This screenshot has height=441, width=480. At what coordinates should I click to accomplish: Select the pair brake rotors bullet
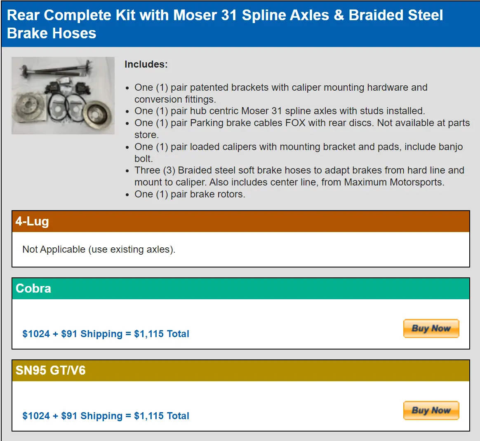[190, 194]
